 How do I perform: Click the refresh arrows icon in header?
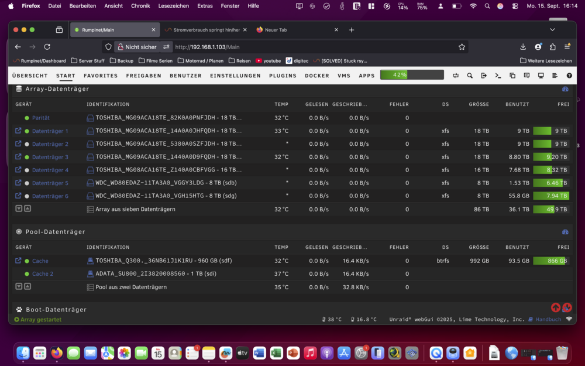click(x=456, y=76)
